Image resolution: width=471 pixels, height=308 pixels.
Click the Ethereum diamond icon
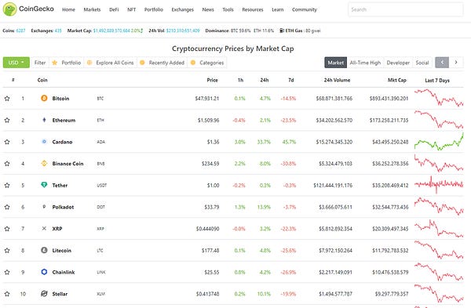point(44,120)
